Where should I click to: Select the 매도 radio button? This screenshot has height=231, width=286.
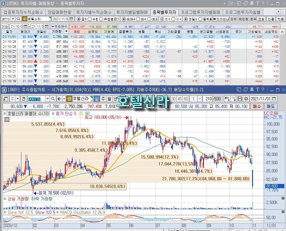(x=149, y=19)
